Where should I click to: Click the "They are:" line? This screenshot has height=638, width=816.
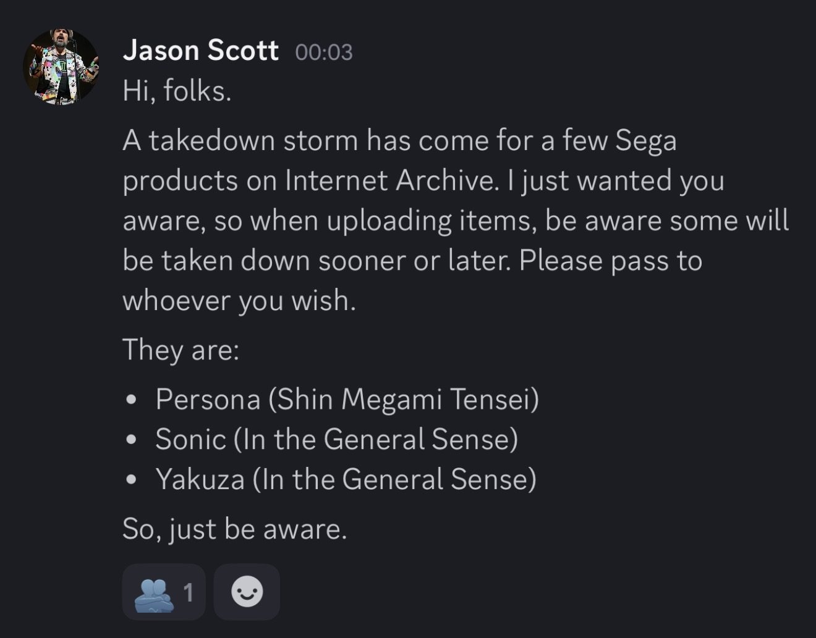pos(181,350)
